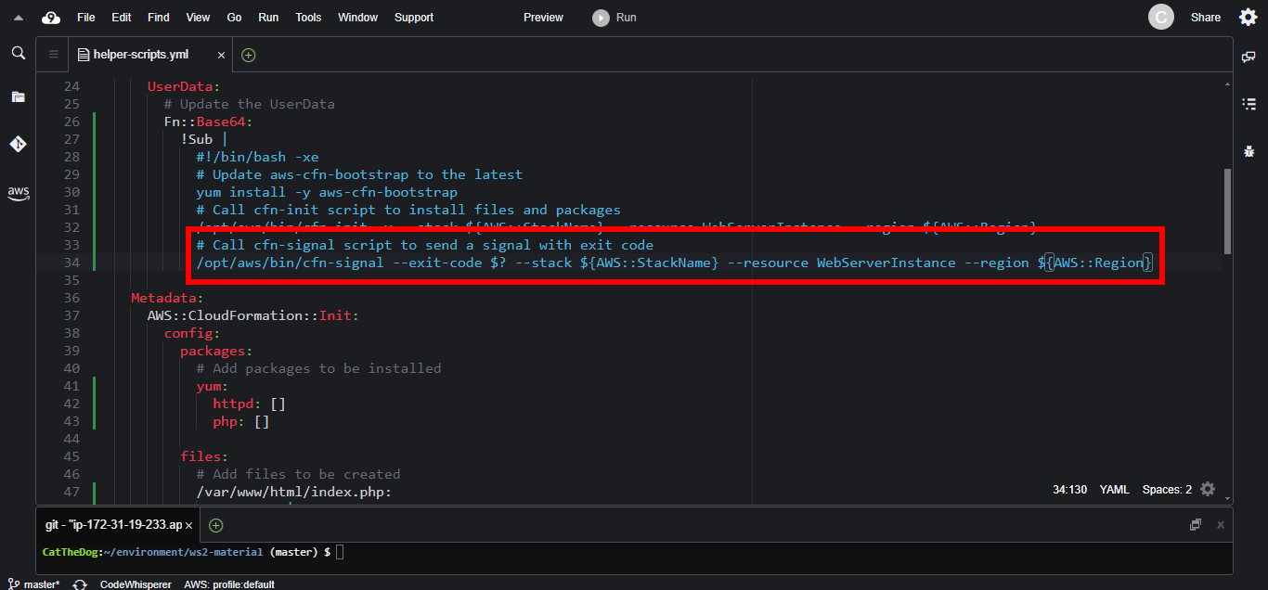This screenshot has width=1268, height=590.
Task: Open the Source Control git panel
Action: [18, 144]
